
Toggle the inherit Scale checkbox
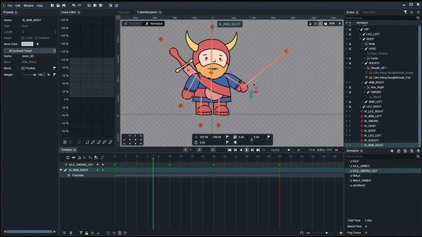click(x=23, y=38)
